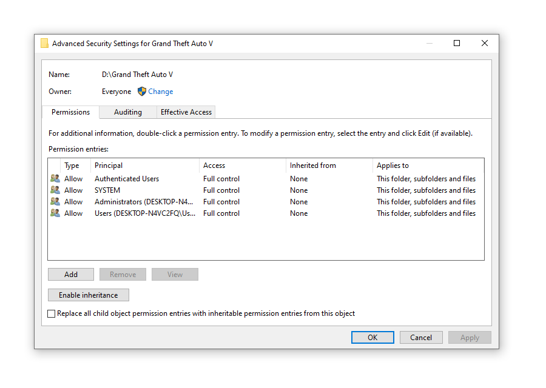Maximize the Advanced Security Settings window
This screenshot has width=546, height=388.
pos(457,43)
